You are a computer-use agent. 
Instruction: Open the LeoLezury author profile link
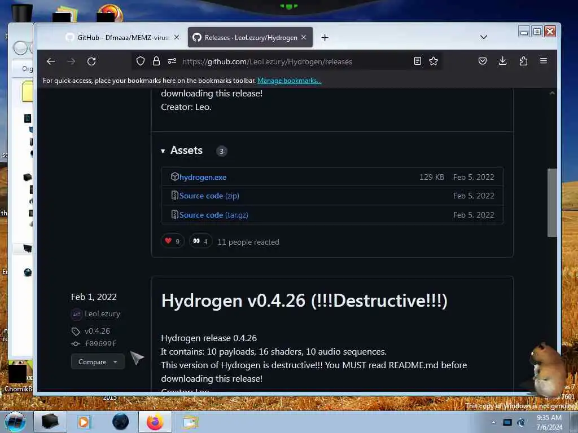pos(103,313)
